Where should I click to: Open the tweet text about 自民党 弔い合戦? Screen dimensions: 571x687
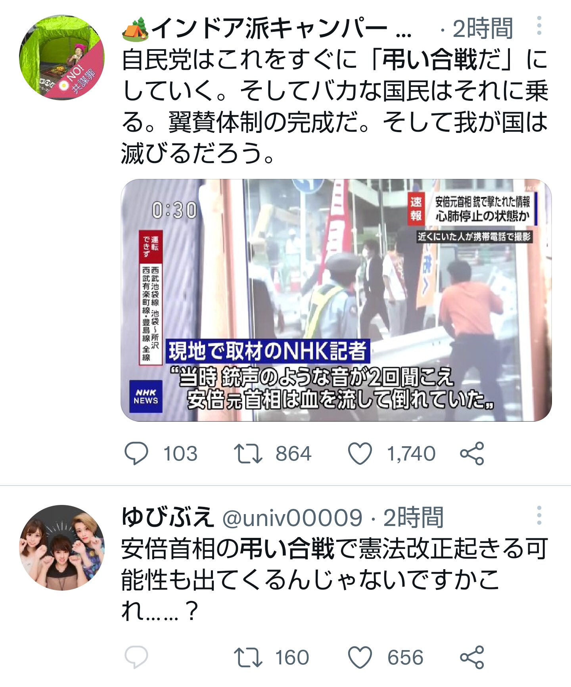point(335,106)
